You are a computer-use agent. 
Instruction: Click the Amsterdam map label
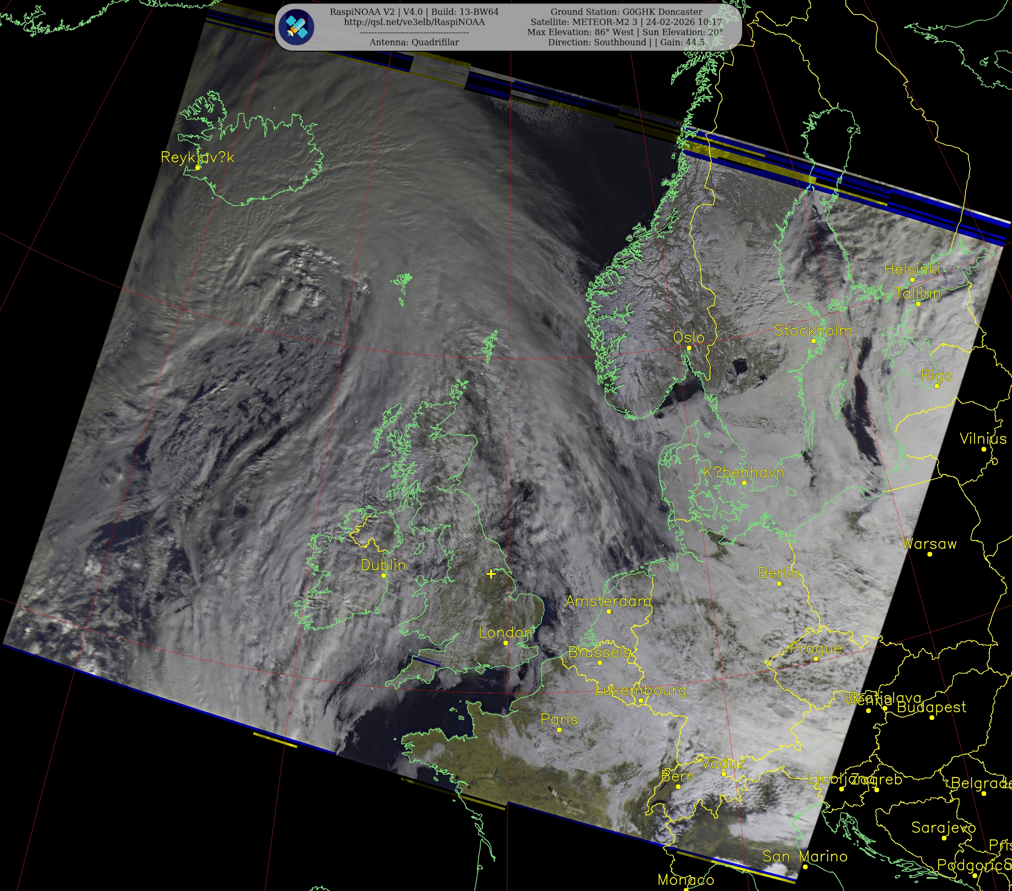608,601
